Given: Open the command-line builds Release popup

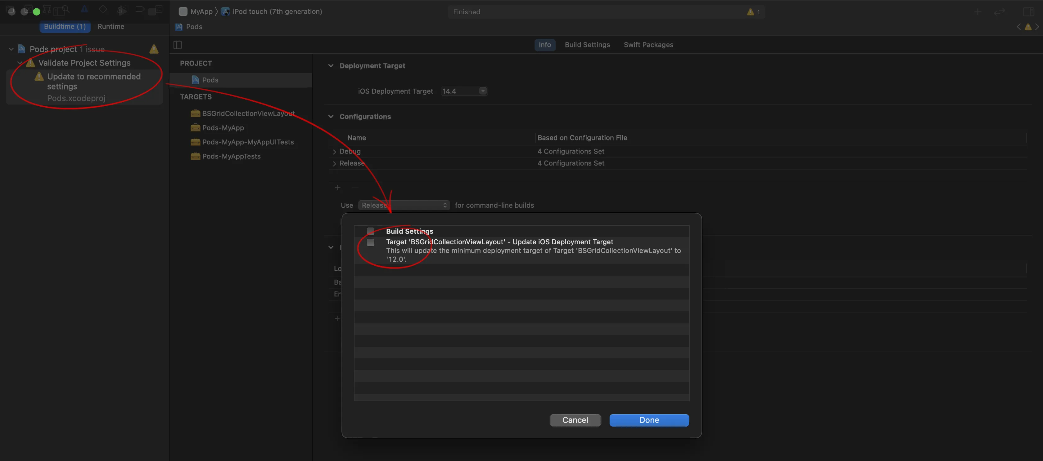Looking at the screenshot, I should tap(404, 206).
